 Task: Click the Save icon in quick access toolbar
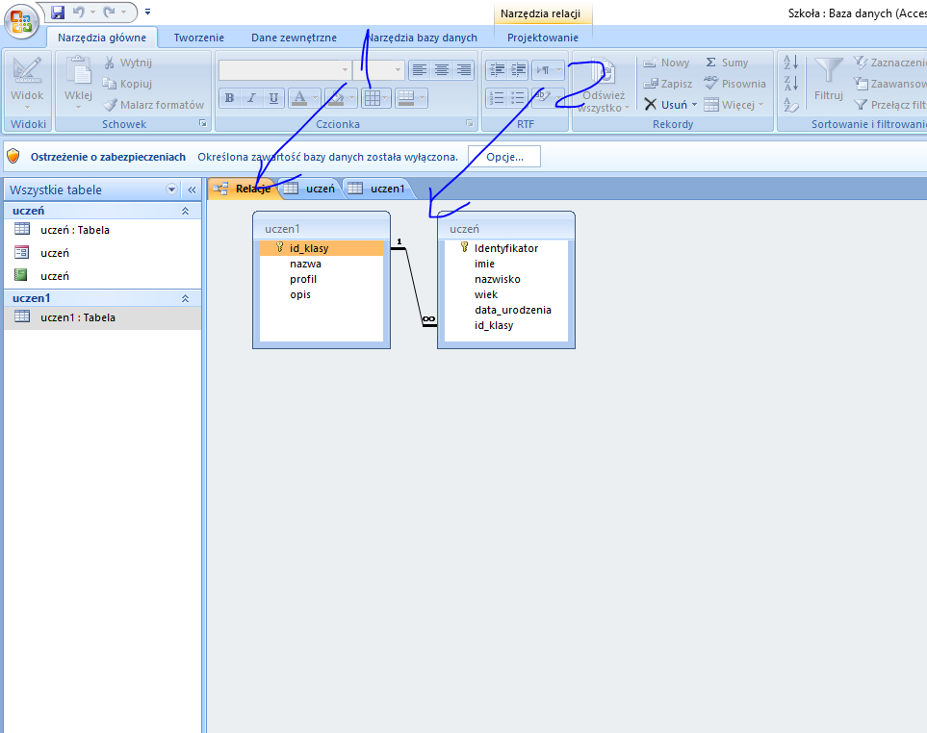[x=58, y=13]
